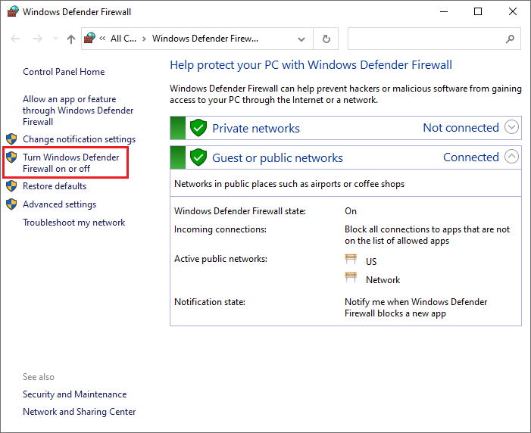Image resolution: width=531 pixels, height=433 pixels.
Task: Open Change notification settings
Action: (79, 139)
